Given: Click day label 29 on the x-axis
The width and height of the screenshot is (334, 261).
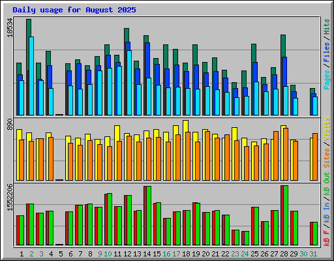Looking at the screenshot, I should pyautogui.click(x=294, y=254).
